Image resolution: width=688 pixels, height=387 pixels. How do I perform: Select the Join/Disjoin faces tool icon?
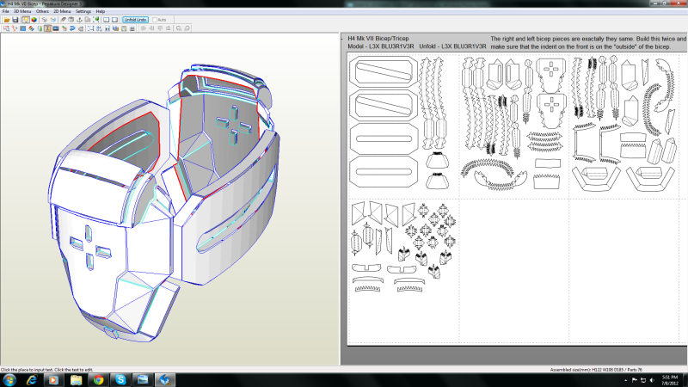click(x=23, y=28)
